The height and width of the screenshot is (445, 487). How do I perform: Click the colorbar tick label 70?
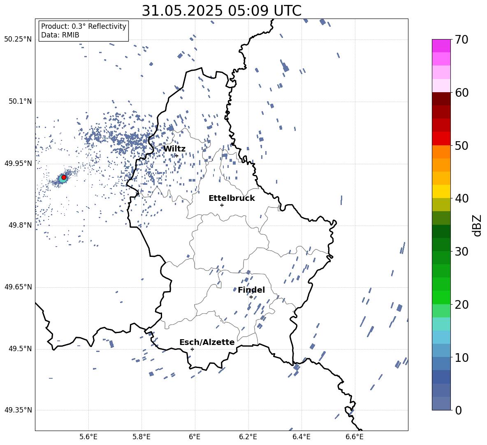461,40
